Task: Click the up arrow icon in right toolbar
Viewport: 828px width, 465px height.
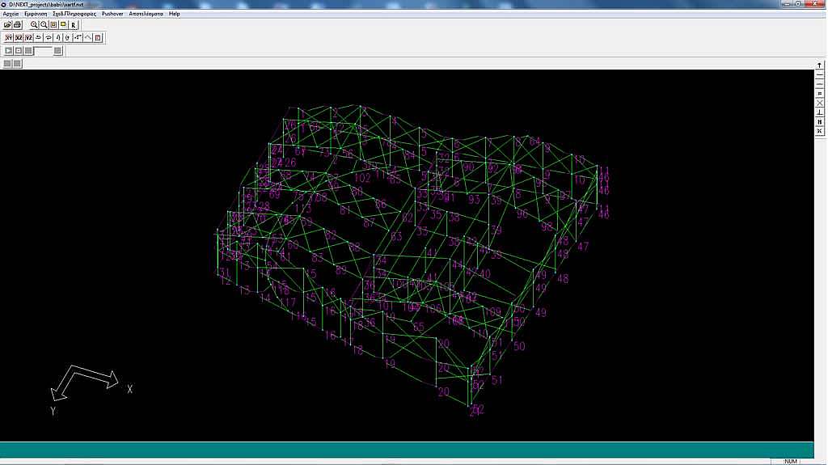Action: coord(819,65)
